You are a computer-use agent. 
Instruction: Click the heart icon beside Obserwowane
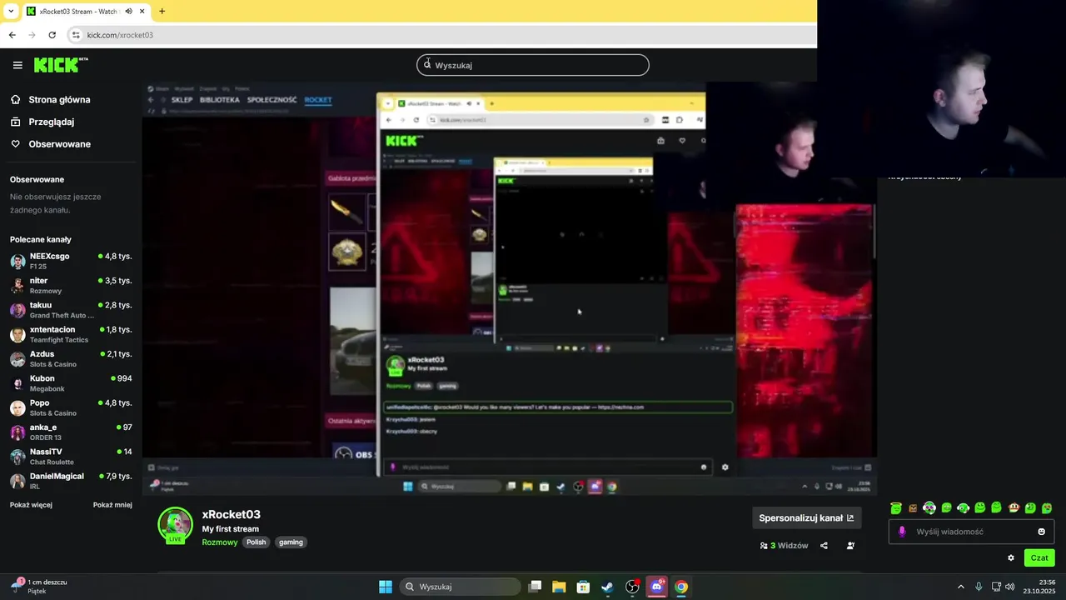pyautogui.click(x=15, y=144)
